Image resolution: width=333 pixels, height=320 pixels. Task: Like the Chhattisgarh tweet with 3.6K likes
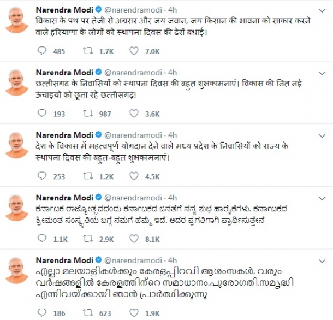pyautogui.click(x=134, y=114)
